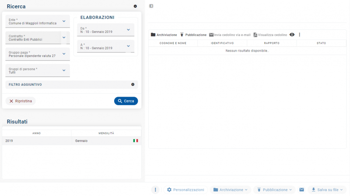Screen dimensions: 350x196
Task: Click the Cerca search button
Action: coord(126,101)
